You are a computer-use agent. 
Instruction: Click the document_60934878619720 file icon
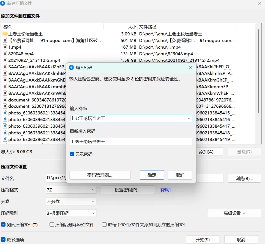click(5, 100)
